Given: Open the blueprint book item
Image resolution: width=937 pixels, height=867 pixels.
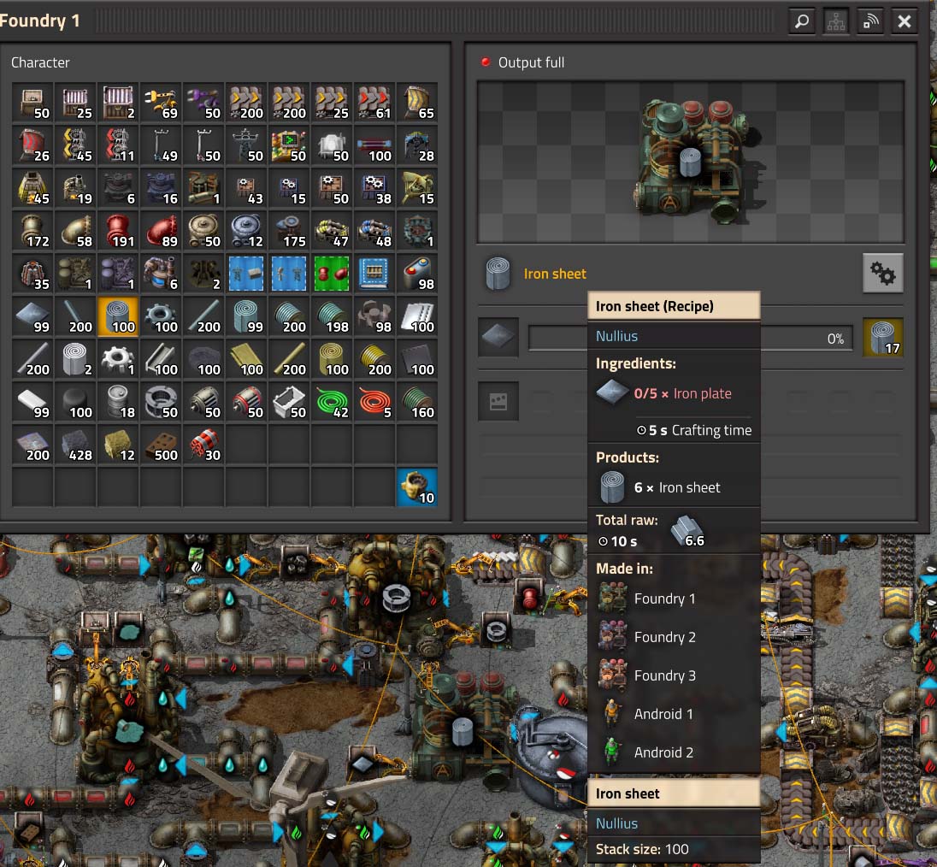Looking at the screenshot, I should [374, 274].
